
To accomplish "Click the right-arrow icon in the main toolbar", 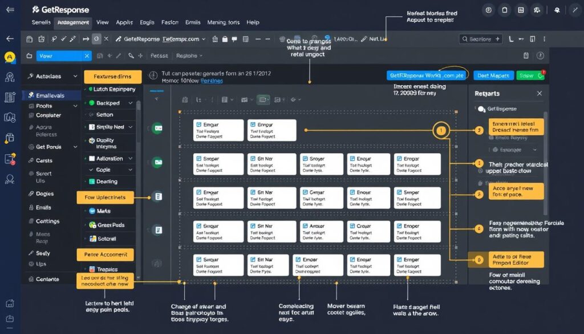I will [x=86, y=39].
